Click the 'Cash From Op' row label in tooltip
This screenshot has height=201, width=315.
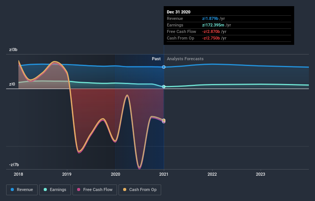coord(180,38)
